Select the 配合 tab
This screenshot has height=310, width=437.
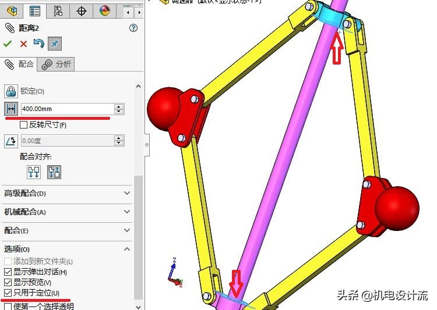[x=19, y=65]
